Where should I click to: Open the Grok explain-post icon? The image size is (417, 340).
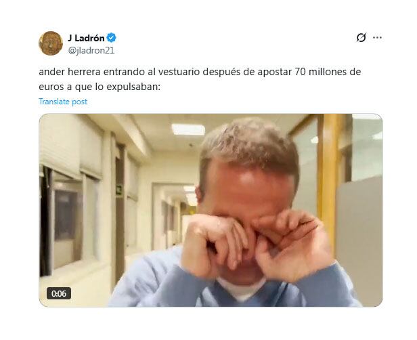click(x=361, y=38)
